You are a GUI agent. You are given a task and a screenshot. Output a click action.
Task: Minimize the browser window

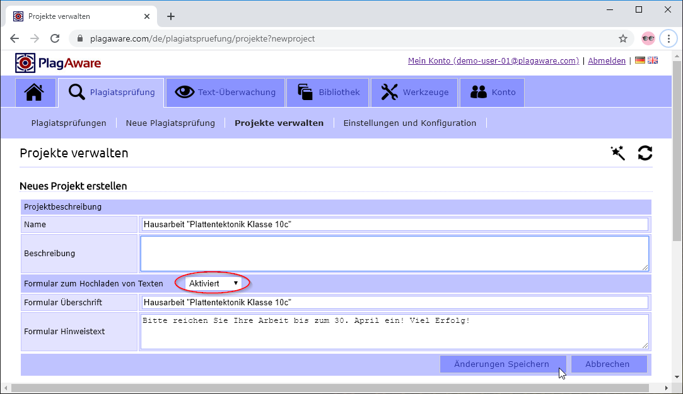pyautogui.click(x=610, y=9)
